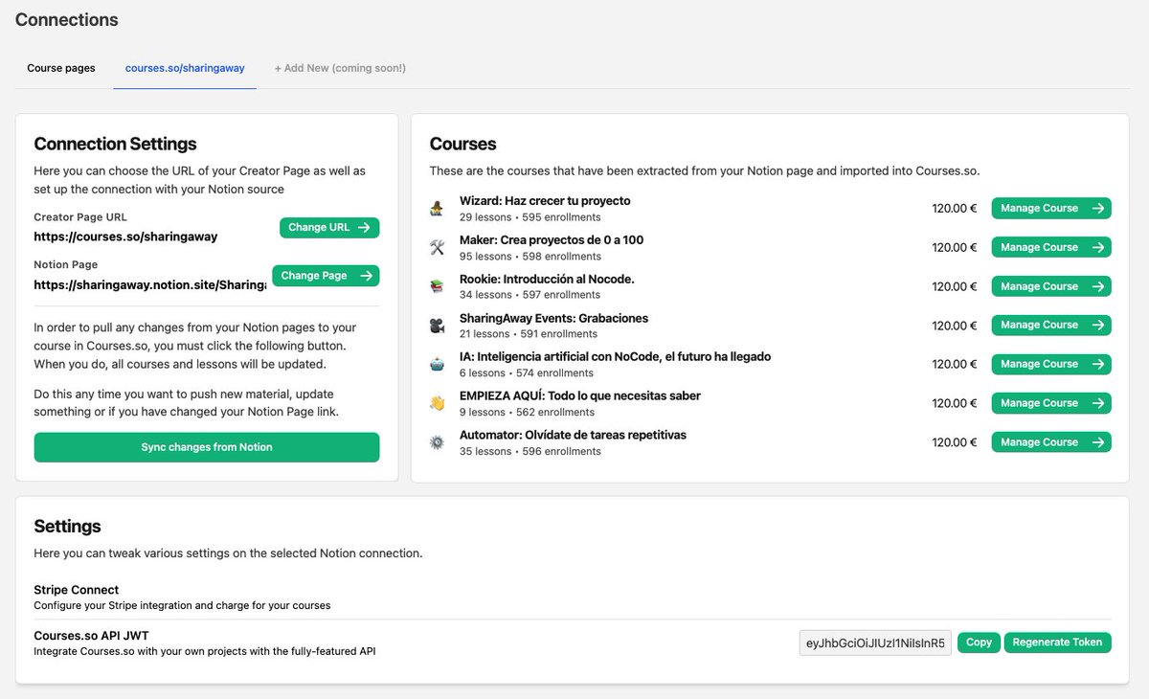Viewport: 1149px width, 699px height.
Task: Open the Course pages tab
Action: [61, 68]
